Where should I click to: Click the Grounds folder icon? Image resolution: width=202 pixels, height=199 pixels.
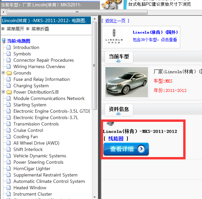[x=9, y=73]
